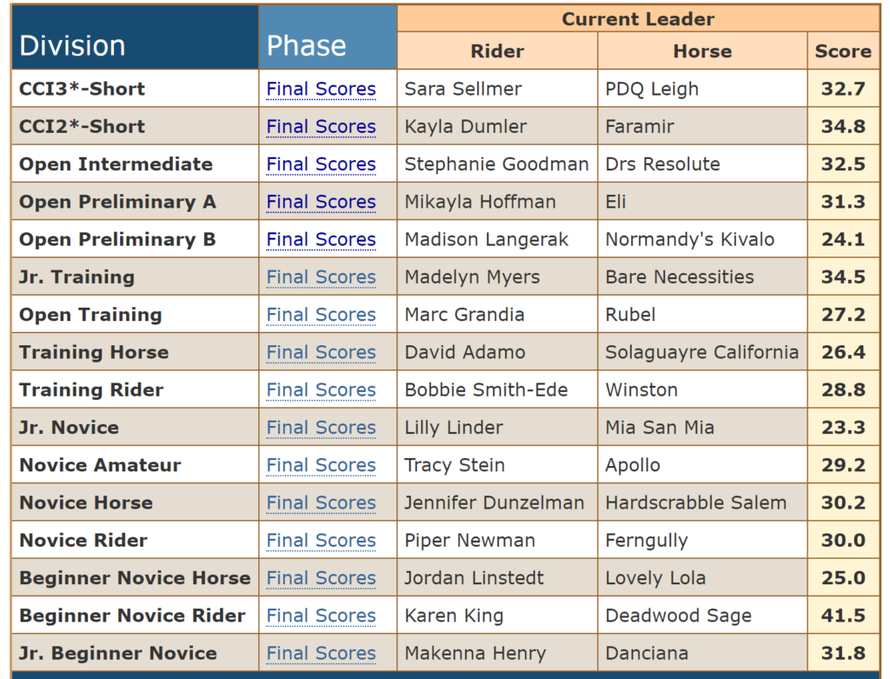Image resolution: width=890 pixels, height=679 pixels.
Task: View Jr. Training Final Scores link
Action: (x=322, y=277)
